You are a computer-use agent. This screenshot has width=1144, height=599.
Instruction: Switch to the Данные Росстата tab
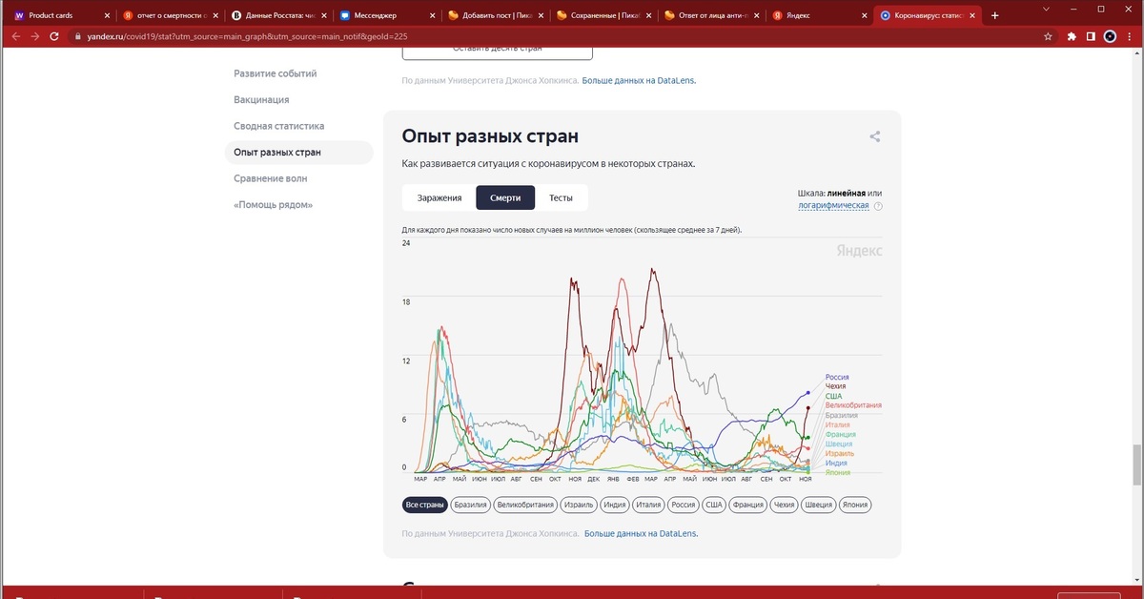tap(277, 15)
